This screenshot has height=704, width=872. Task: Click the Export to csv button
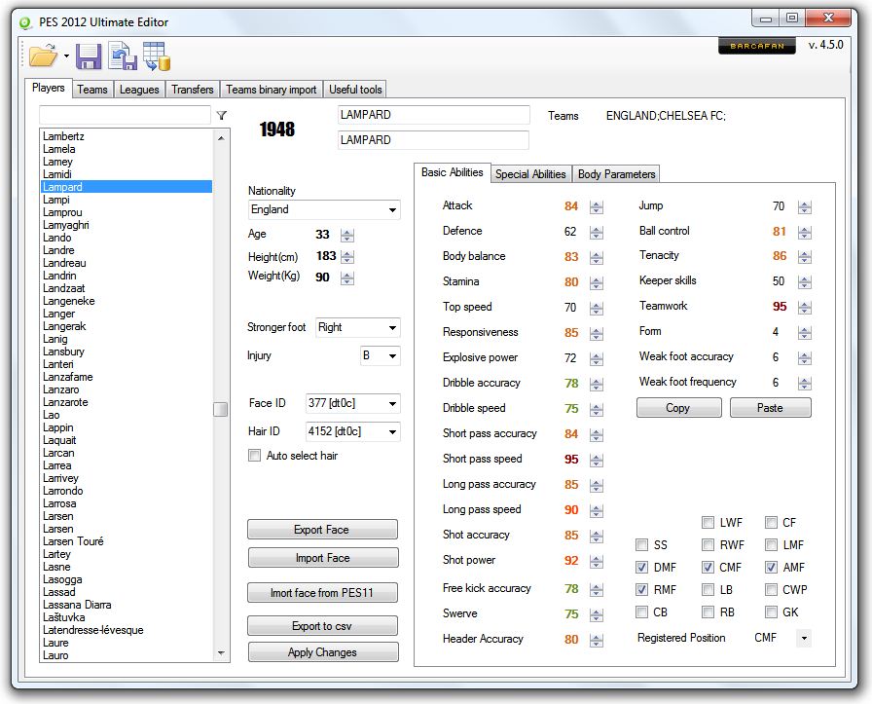coord(322,626)
